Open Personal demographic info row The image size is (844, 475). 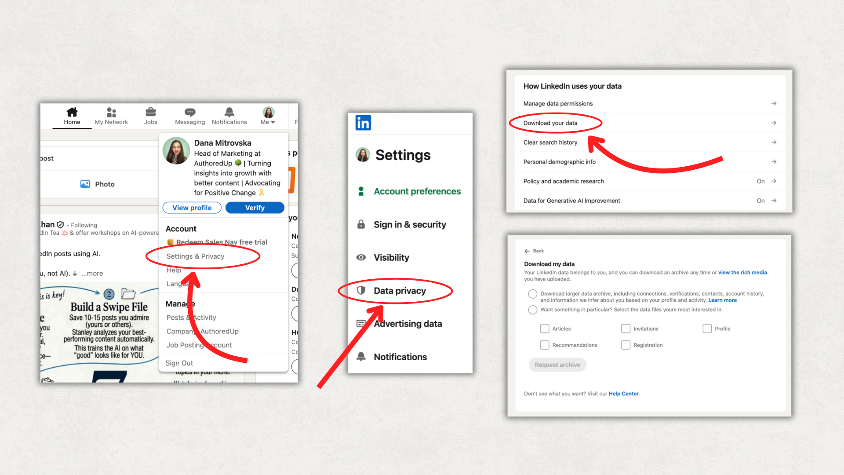click(650, 162)
